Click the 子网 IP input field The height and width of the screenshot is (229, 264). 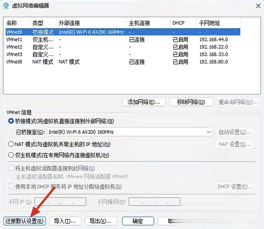(x=60, y=201)
